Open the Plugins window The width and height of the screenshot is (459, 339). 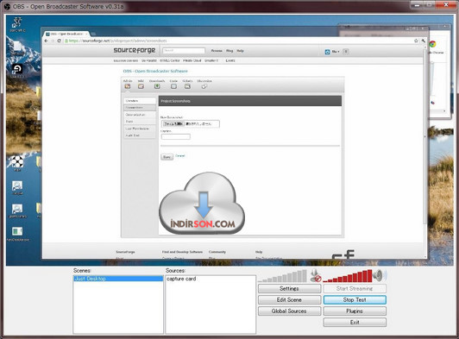[x=355, y=311]
